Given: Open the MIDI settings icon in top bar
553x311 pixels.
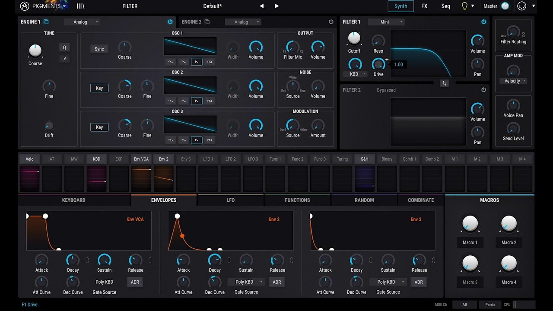Looking at the screenshot, I should (x=521, y=6).
